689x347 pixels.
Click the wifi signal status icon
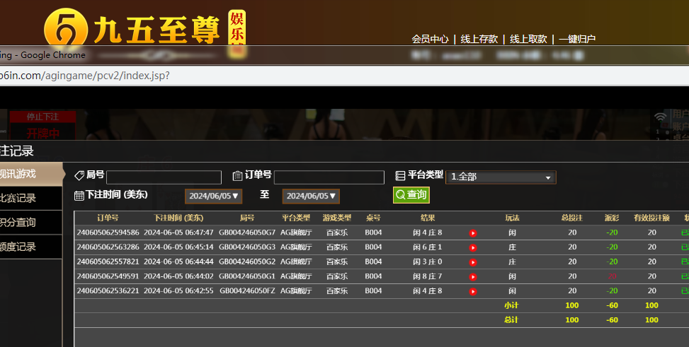[660, 117]
